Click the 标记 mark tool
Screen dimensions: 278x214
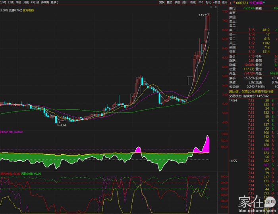(208, 2)
